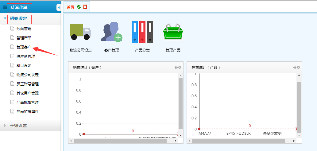Viewport: 317px width, 151px height.
Task: Open 产品规格管理 menu entry
Action: point(27,102)
